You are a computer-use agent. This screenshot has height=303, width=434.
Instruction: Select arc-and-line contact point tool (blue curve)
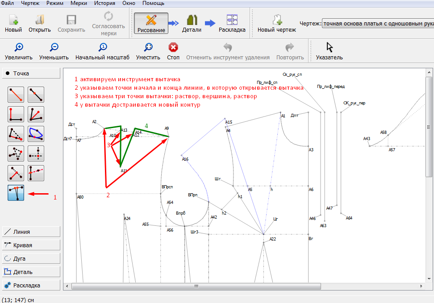36,134
